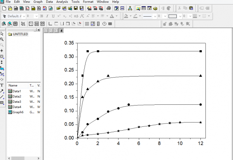This screenshot has height=160, width=233.
Task: Toggle Italic text formatting
Action: (x=47, y=16)
